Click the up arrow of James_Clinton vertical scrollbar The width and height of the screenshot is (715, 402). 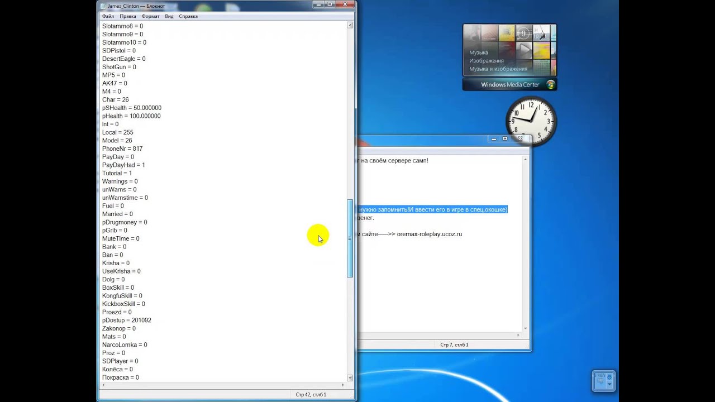click(x=350, y=26)
